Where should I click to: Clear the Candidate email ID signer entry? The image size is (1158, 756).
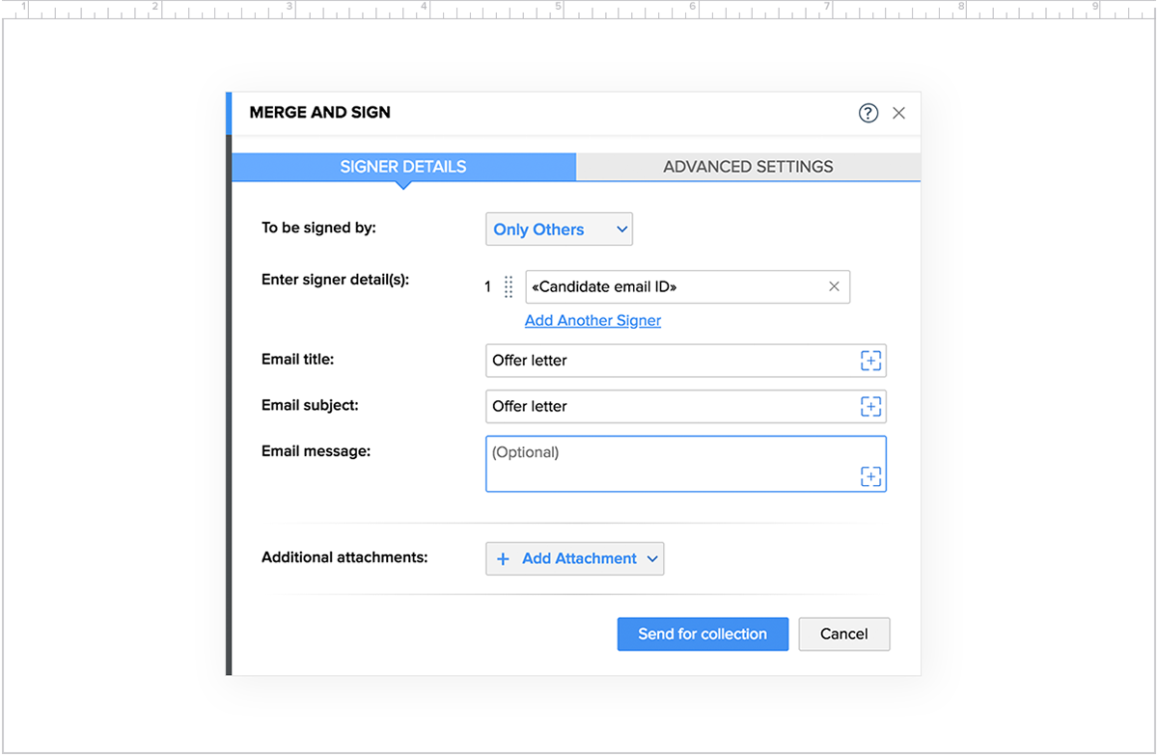pos(834,286)
